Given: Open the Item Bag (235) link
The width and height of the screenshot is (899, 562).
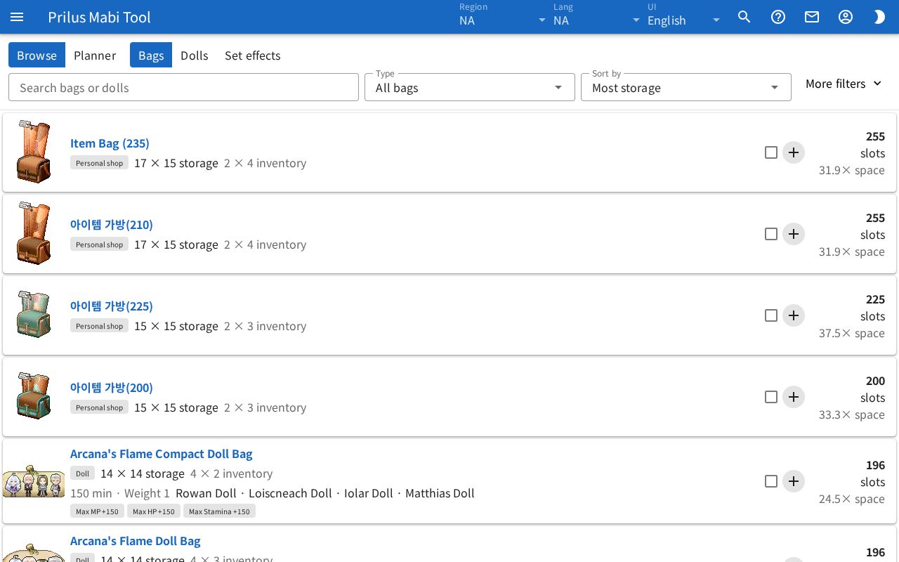Looking at the screenshot, I should (x=110, y=143).
